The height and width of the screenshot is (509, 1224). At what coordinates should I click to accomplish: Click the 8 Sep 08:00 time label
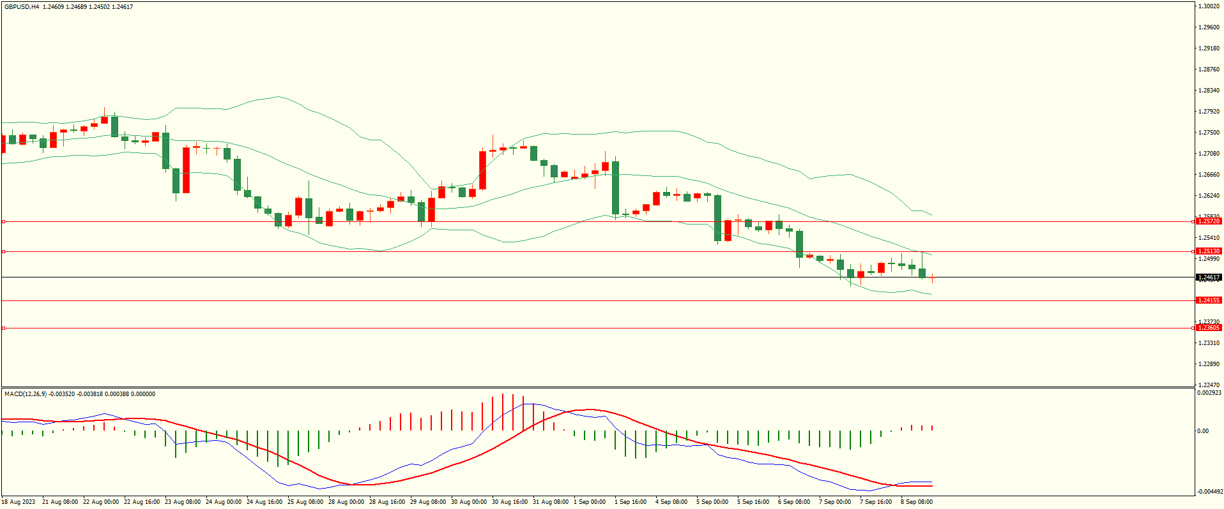917,502
